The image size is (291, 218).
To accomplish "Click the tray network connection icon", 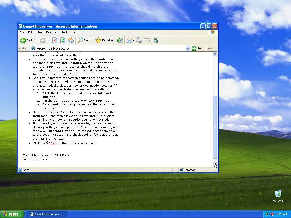I will click(268, 214).
